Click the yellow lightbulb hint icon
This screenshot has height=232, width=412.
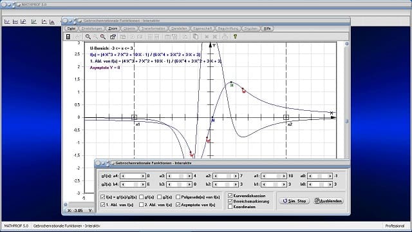tap(235, 37)
